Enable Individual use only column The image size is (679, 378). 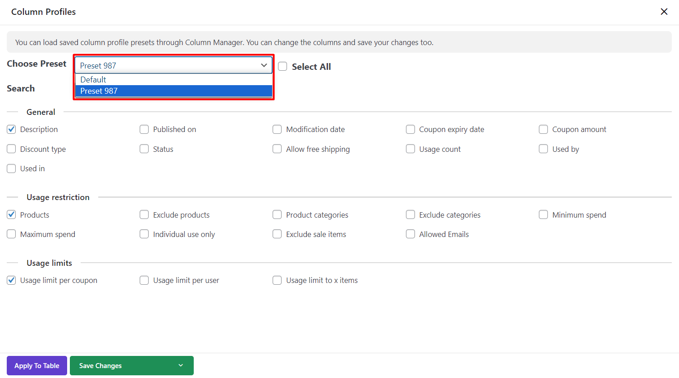pyautogui.click(x=144, y=234)
